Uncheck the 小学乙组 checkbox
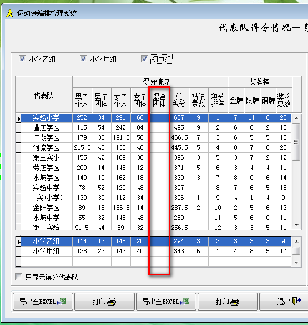The height and width of the screenshot is (325, 308). 22,59
